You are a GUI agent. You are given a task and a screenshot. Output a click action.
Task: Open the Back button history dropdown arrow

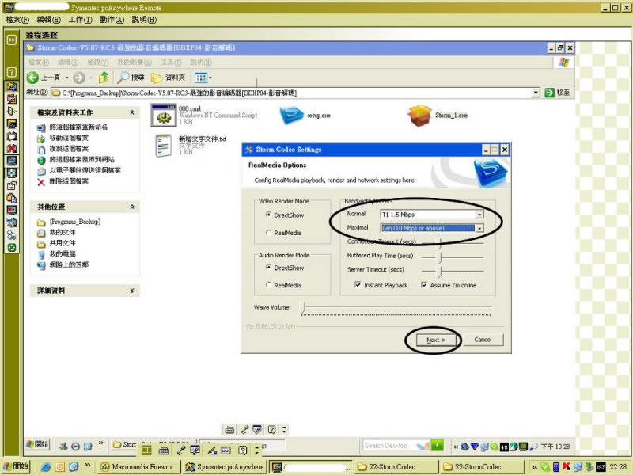(x=66, y=78)
